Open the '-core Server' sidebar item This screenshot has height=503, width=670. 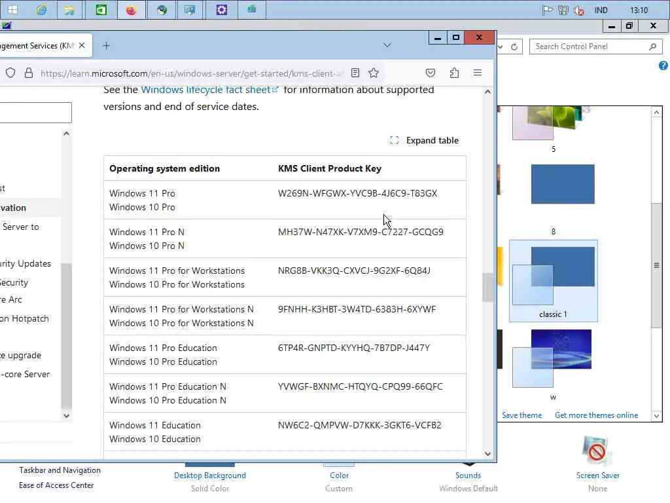click(x=26, y=374)
